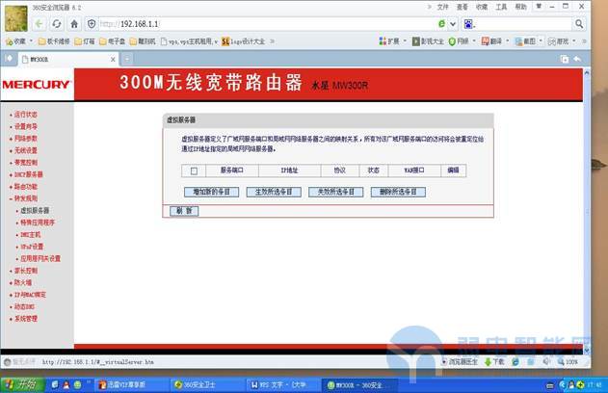Viewport: 608px width, 393px height.
Task: Open the 文件 menu in title bar
Action: click(x=442, y=6)
